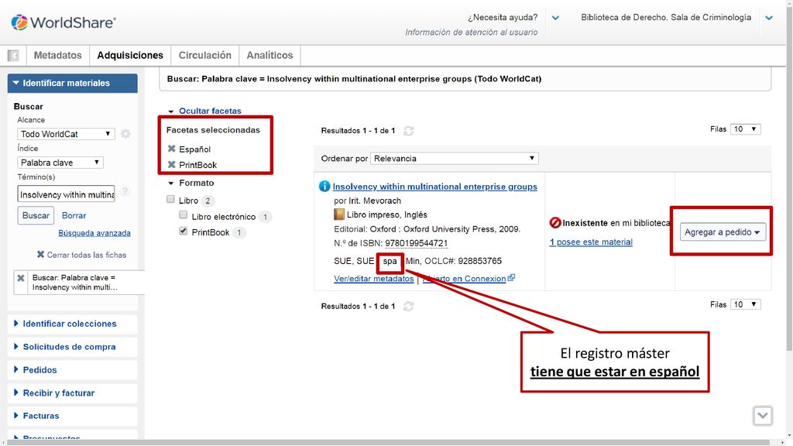793x446 pixels.
Task: Click 1 posee este material
Action: (591, 242)
